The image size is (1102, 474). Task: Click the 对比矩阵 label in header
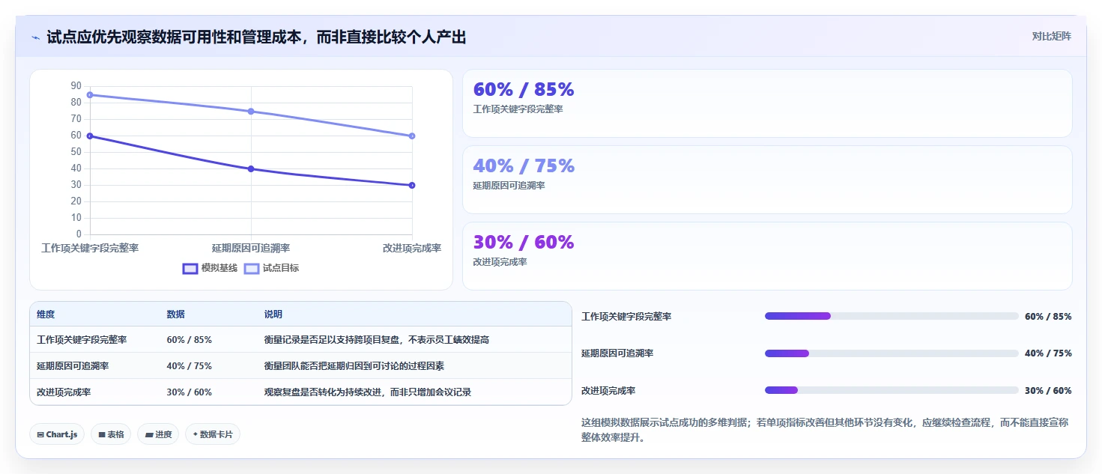(1051, 36)
